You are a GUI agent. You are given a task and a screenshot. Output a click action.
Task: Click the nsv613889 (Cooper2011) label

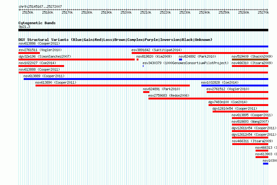point(44,76)
